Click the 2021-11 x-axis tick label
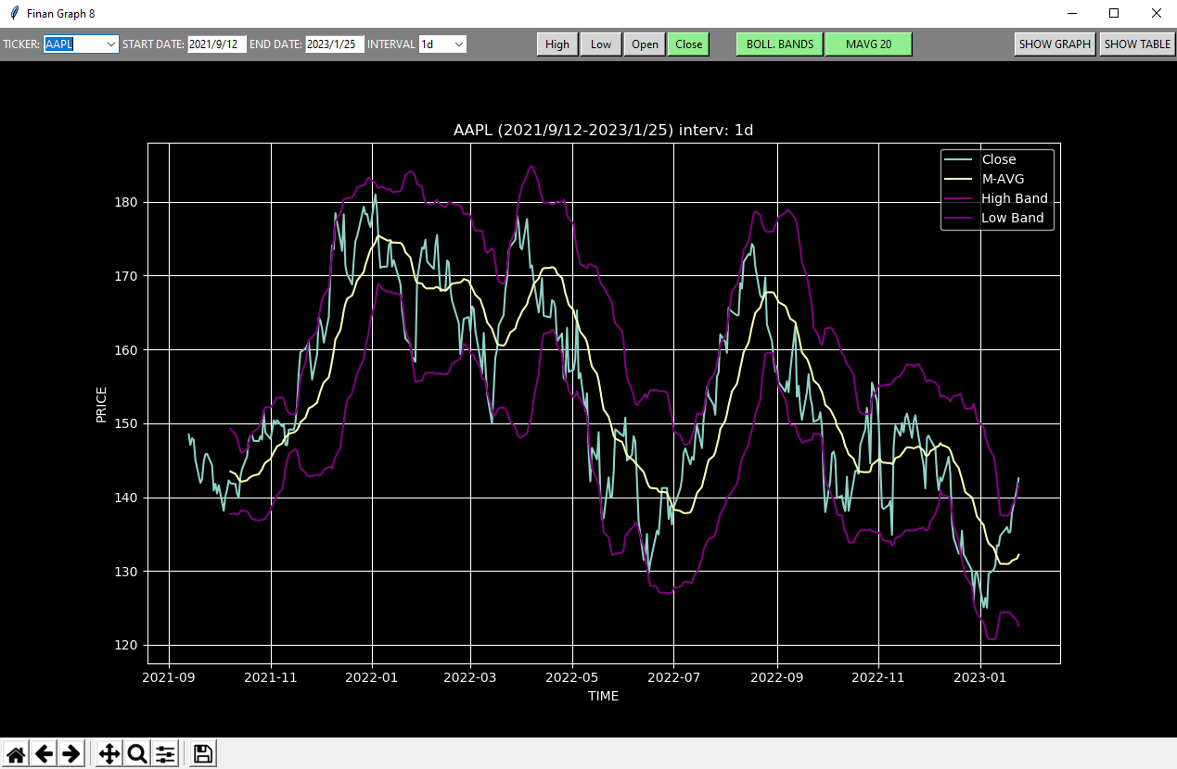 click(271, 677)
